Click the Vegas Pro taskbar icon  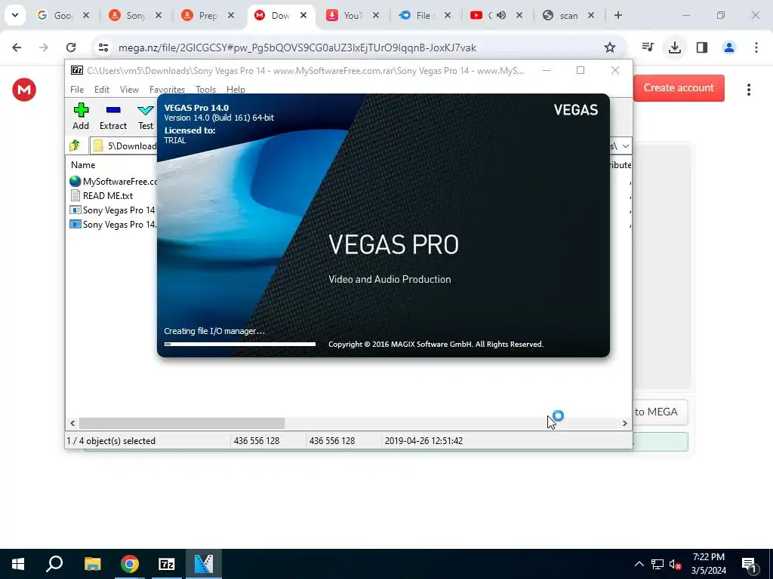[204, 564]
